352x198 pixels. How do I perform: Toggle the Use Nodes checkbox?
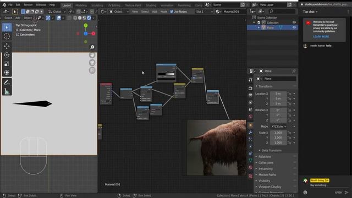coord(172,12)
